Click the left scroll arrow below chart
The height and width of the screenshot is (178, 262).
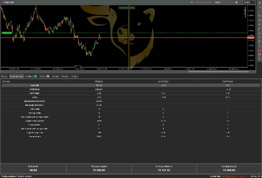click(1, 72)
